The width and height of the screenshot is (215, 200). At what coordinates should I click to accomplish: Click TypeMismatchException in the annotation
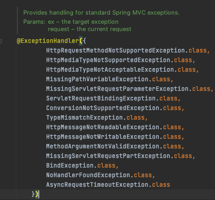tap(84, 117)
